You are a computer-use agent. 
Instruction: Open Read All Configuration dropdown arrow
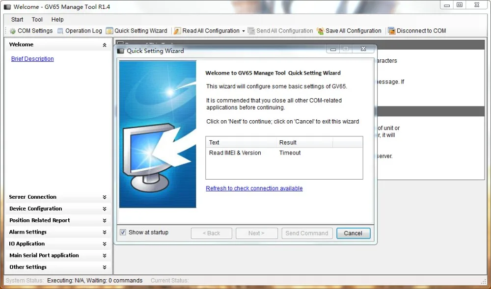pos(244,31)
